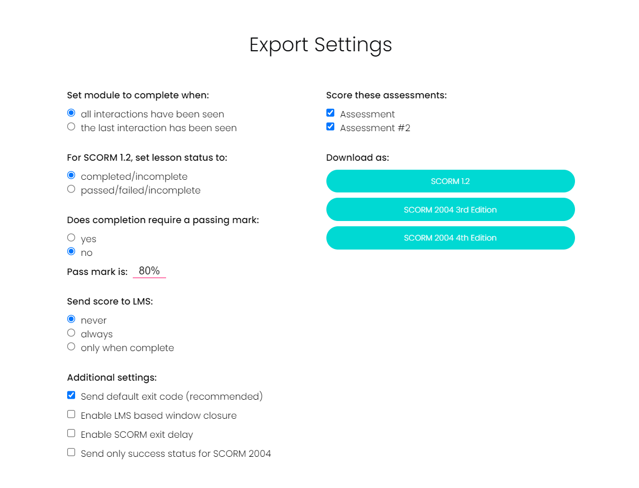Click the Export Settings heading
Screen dimensions: 639x488
(321, 45)
